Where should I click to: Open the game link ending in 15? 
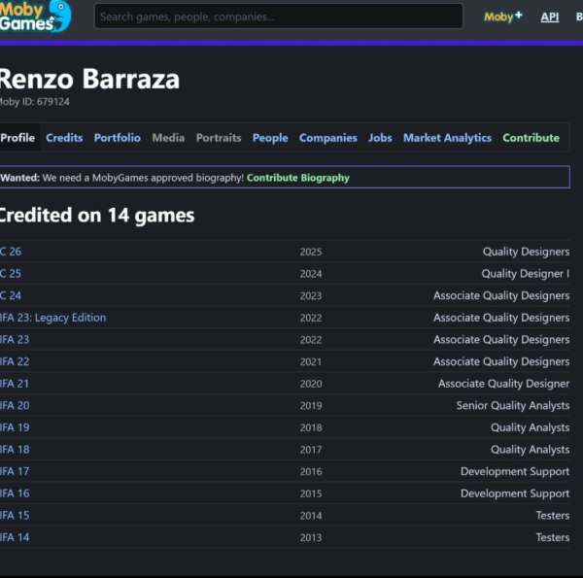click(x=15, y=515)
